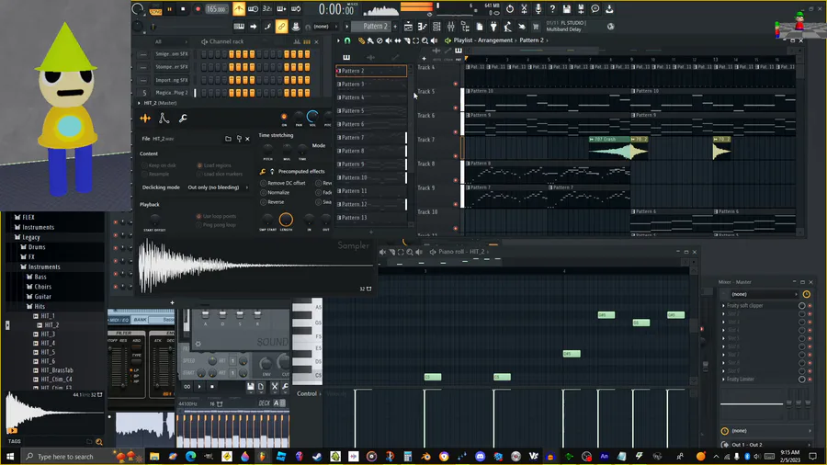
Task: Click the taskbar search box
Action: tap(65, 457)
